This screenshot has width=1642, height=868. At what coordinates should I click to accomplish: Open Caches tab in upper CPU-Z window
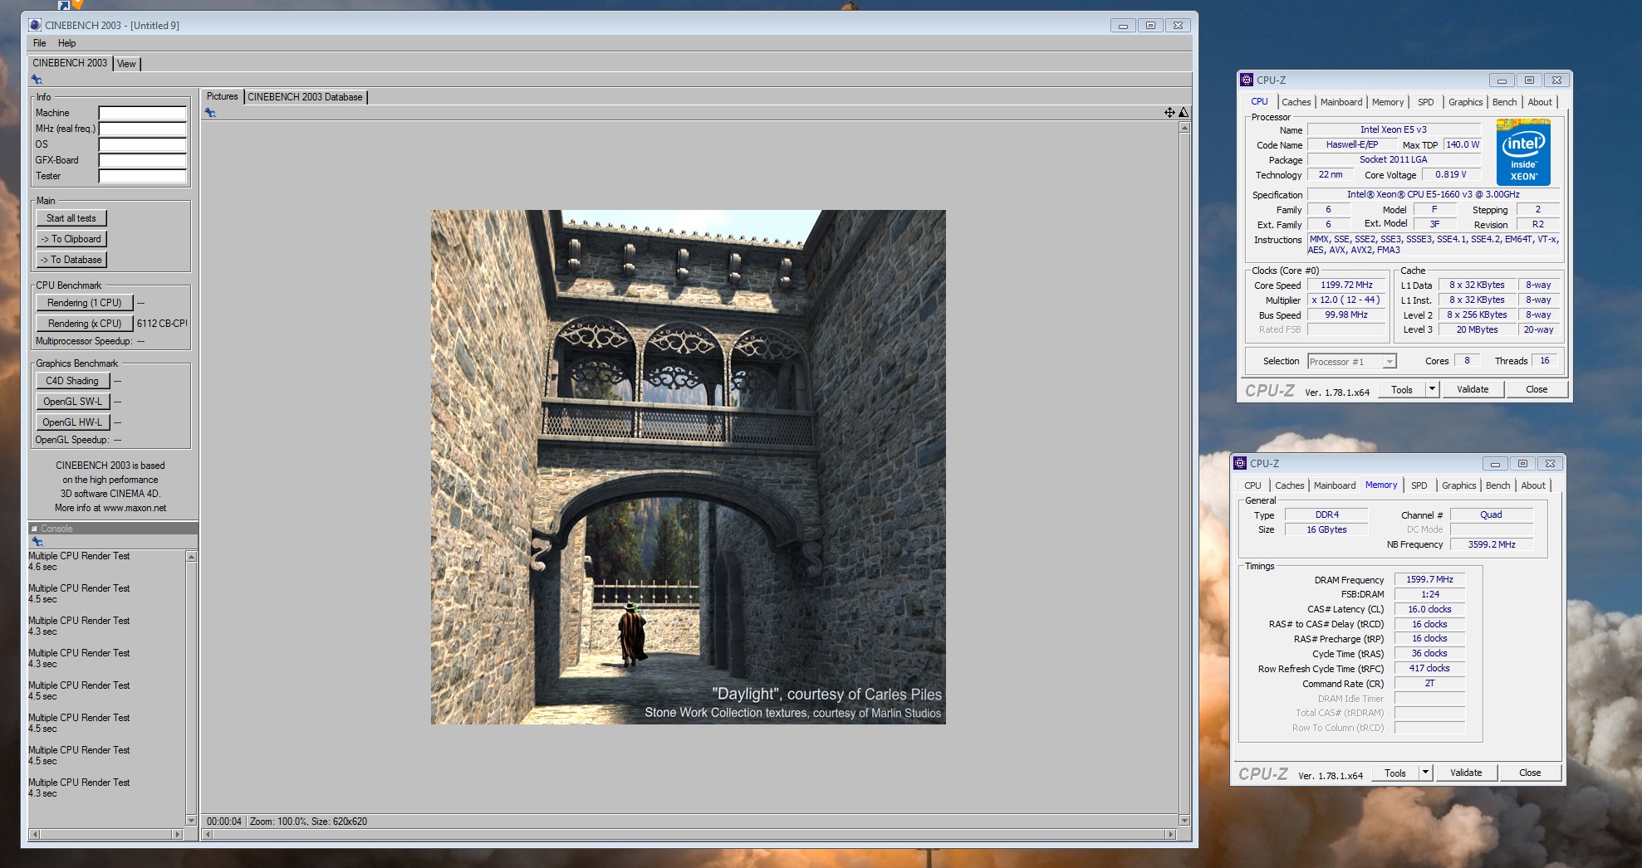pyautogui.click(x=1296, y=102)
